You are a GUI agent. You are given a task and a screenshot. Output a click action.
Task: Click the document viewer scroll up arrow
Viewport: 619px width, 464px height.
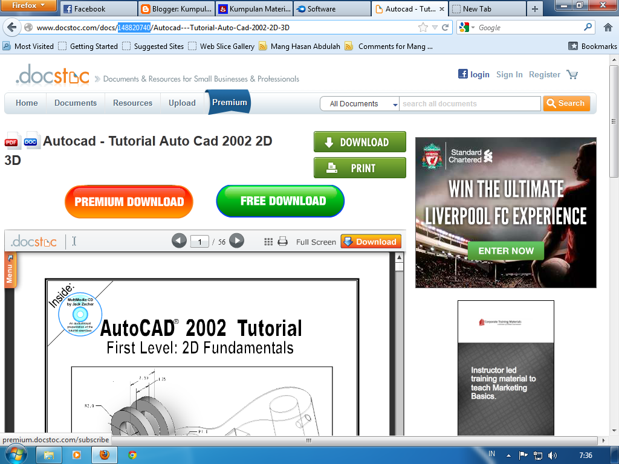tap(399, 257)
